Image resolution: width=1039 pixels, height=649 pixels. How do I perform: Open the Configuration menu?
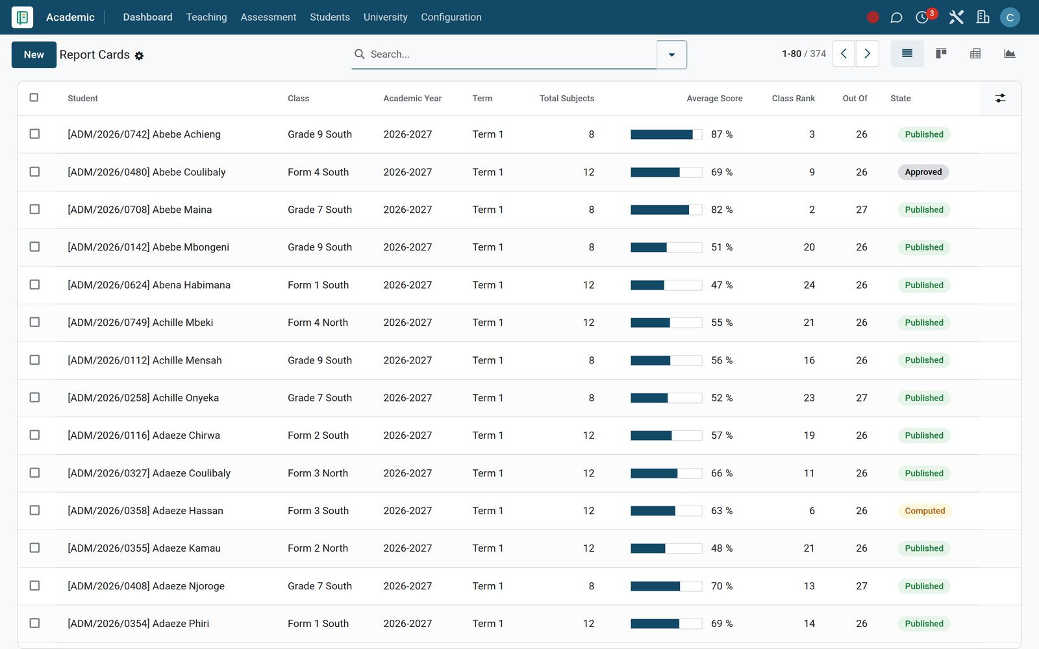click(451, 17)
